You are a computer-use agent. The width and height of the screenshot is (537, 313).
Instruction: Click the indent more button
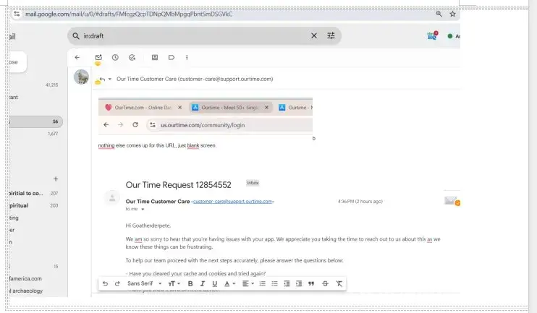pyautogui.click(x=299, y=283)
